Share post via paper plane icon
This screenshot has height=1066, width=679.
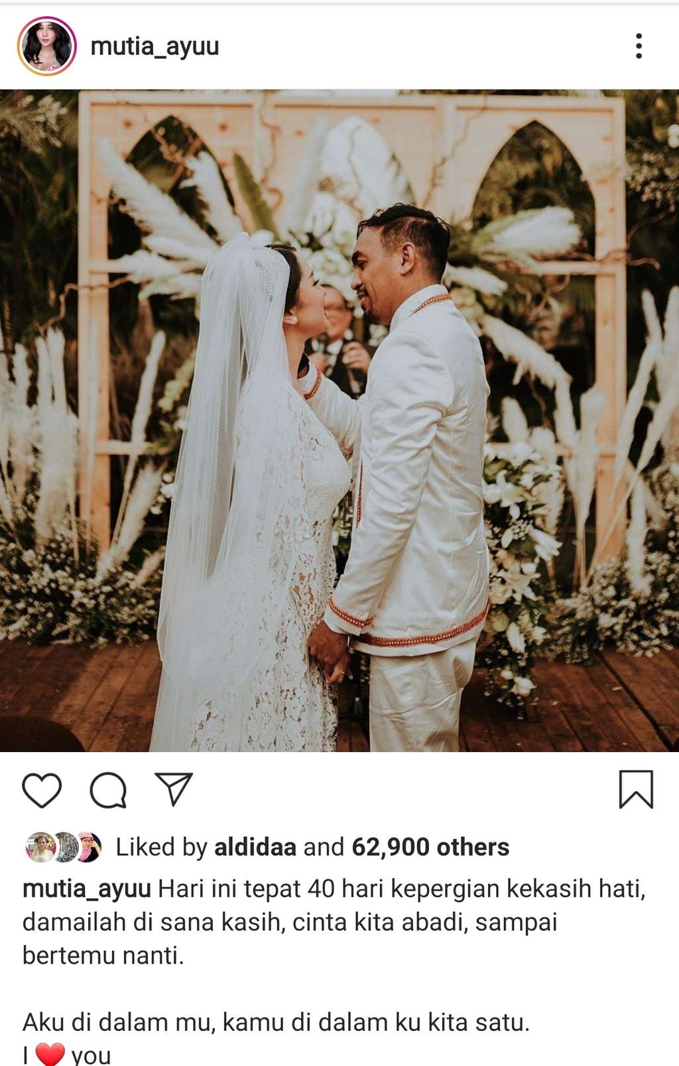click(173, 789)
